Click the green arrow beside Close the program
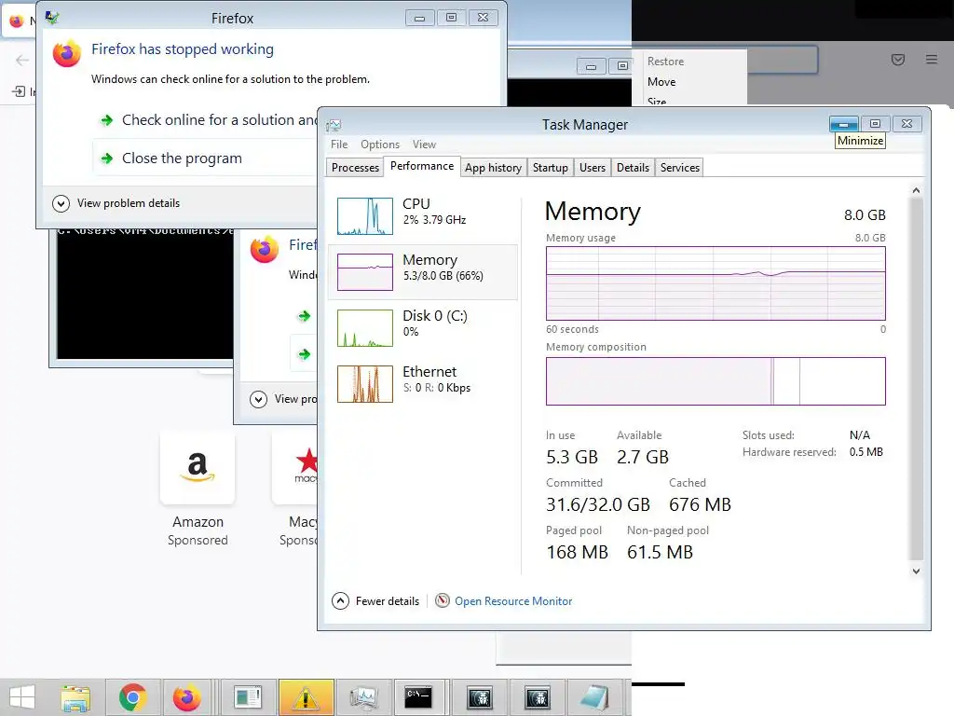 (107, 158)
